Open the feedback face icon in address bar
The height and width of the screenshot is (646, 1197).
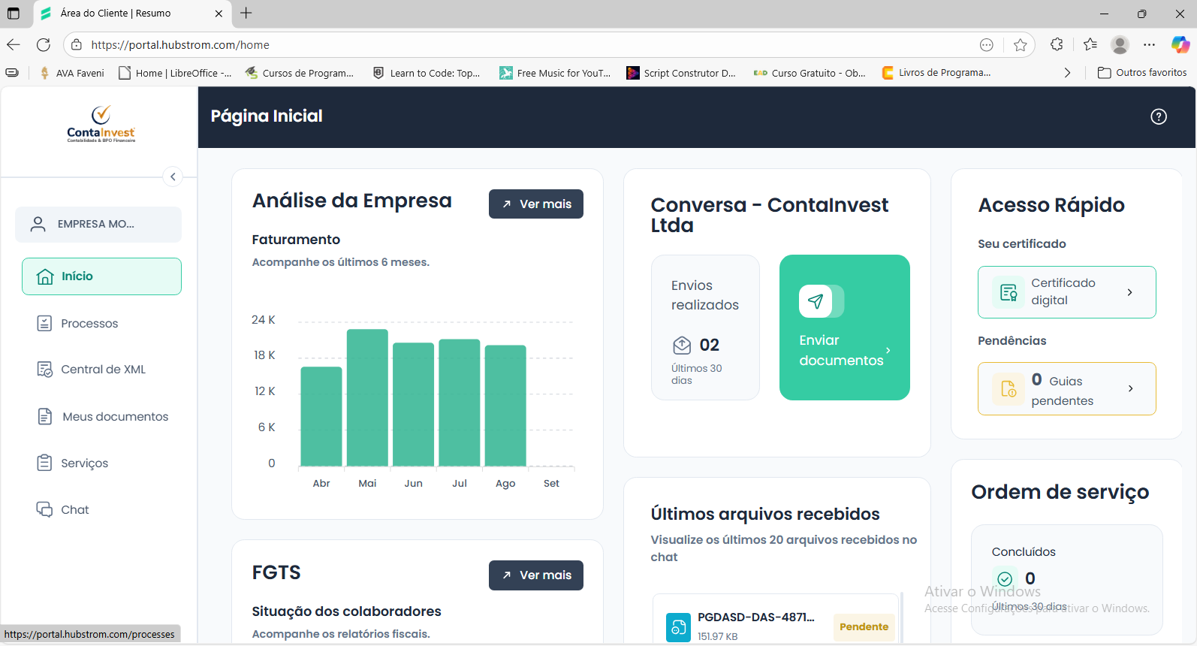pos(987,45)
